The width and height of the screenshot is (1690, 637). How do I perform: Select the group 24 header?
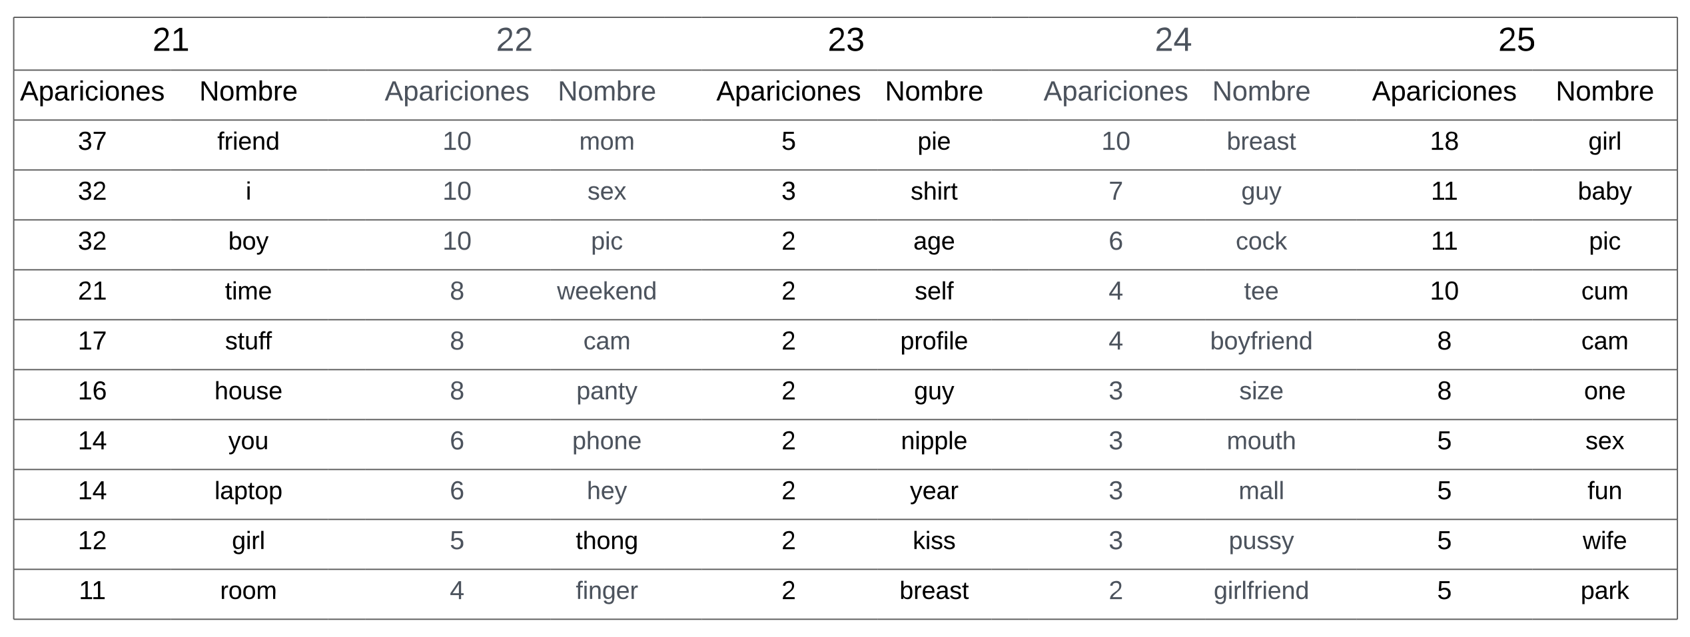[x=1173, y=41]
